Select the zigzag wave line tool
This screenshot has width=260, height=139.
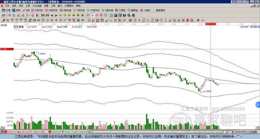(x=111, y=20)
